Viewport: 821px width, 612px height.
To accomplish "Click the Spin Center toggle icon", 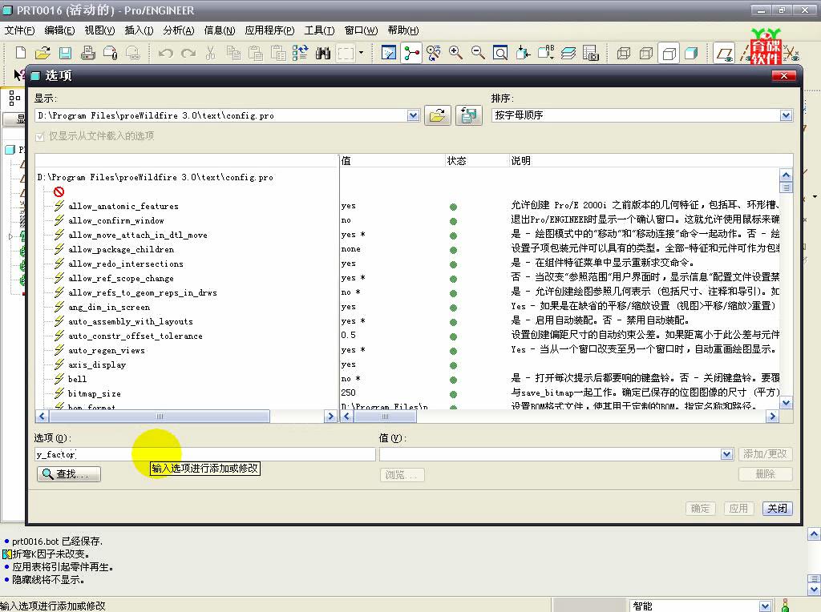I will tap(411, 53).
